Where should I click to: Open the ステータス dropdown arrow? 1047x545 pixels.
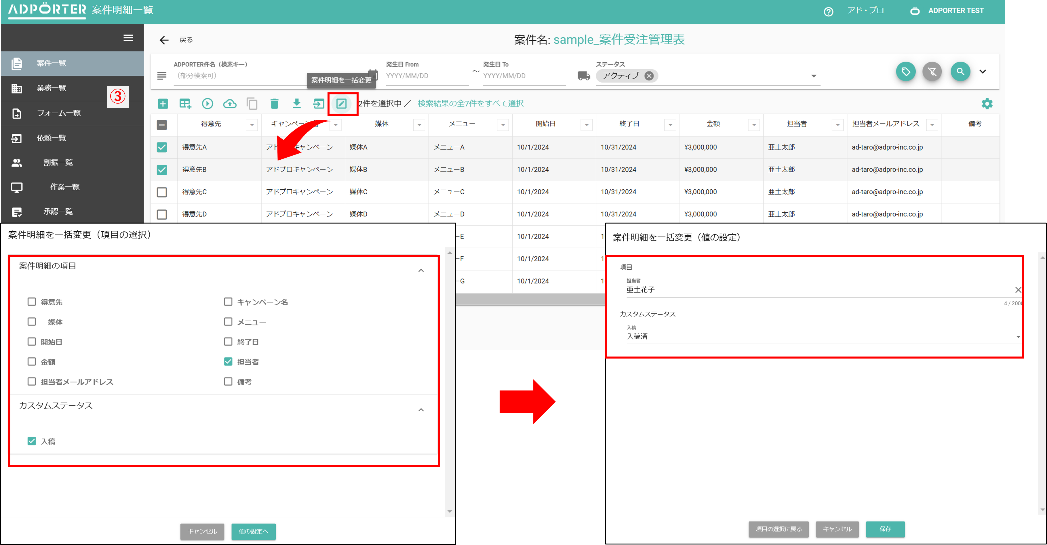[x=814, y=76]
